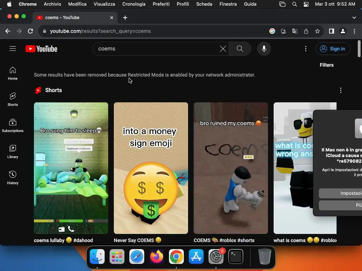Image resolution: width=362 pixels, height=271 pixels.
Task: Open the Visualizza menu
Action: tap(104, 4)
